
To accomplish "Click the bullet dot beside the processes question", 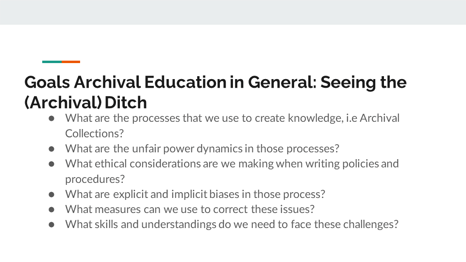I will pos(51,118).
